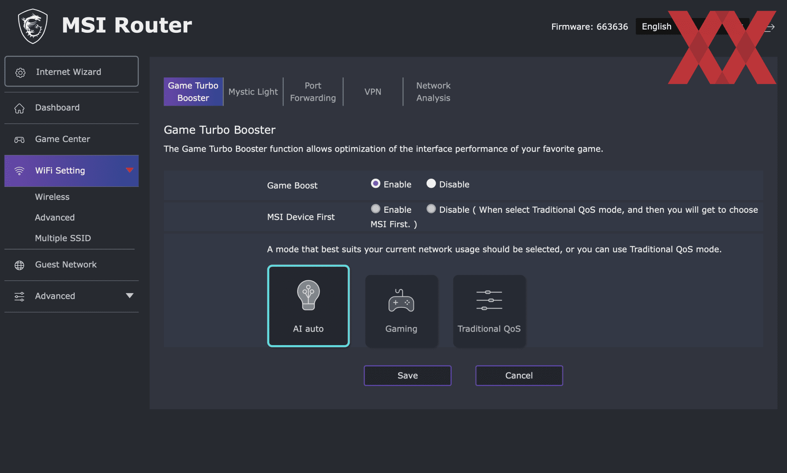
Task: Save the Game Turbo Booster settings
Action: coord(407,375)
